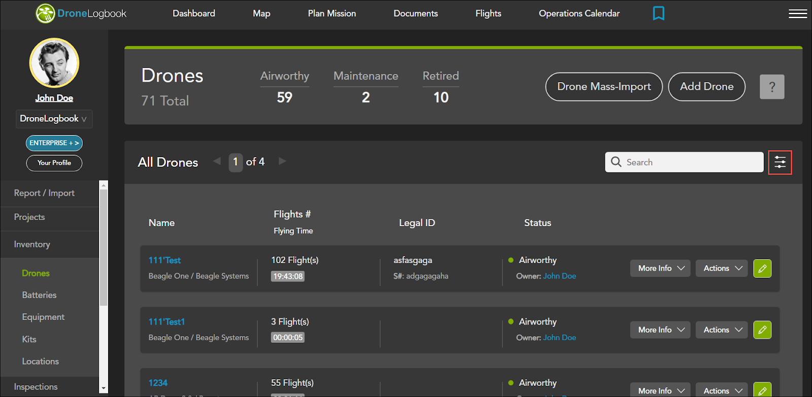The width and height of the screenshot is (812, 397).
Task: Click John Doe profile avatar
Action: 54,63
